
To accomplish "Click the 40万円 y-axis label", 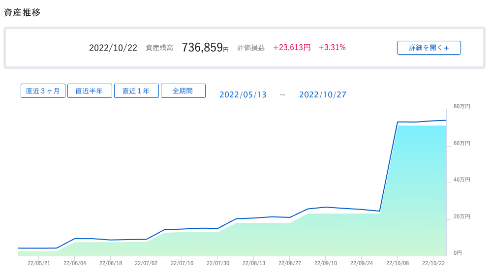I will point(461,180).
